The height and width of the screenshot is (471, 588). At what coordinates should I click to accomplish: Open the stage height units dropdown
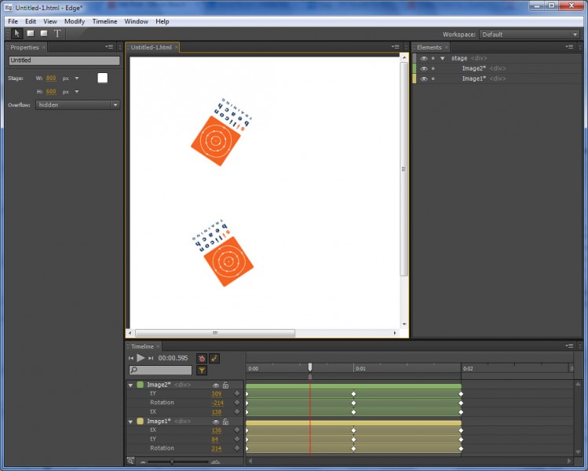point(76,92)
